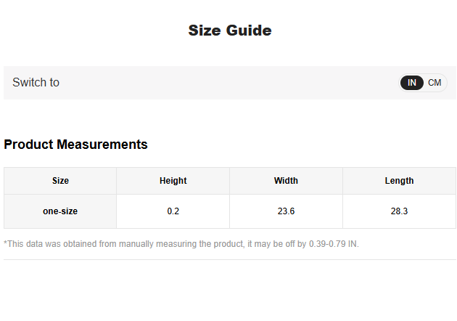Click the gray Switch to bar
This screenshot has height=321, width=457.
pos(230,83)
